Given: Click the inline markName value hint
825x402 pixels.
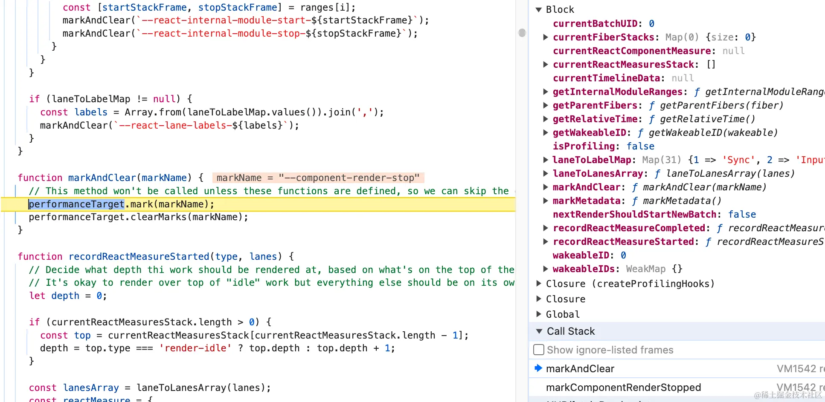Looking at the screenshot, I should click(318, 178).
